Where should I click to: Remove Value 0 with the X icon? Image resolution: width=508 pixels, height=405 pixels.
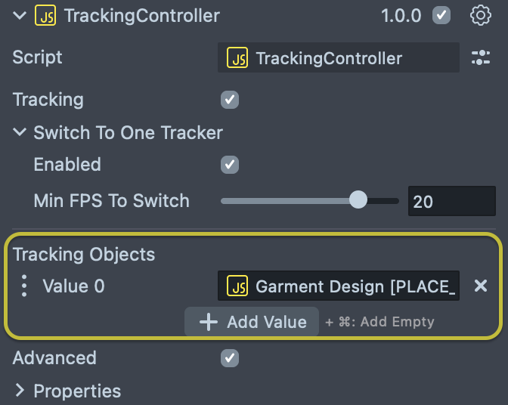pos(481,286)
